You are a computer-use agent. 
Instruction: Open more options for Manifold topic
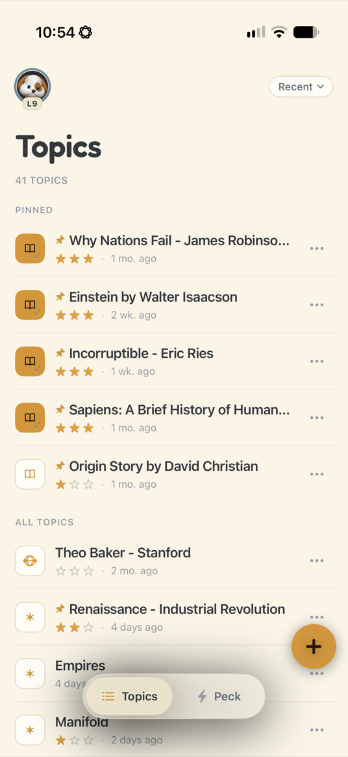tap(317, 730)
